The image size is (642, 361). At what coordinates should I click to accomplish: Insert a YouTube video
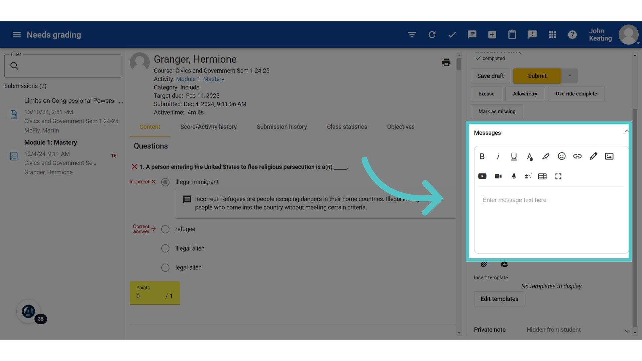pyautogui.click(x=482, y=176)
